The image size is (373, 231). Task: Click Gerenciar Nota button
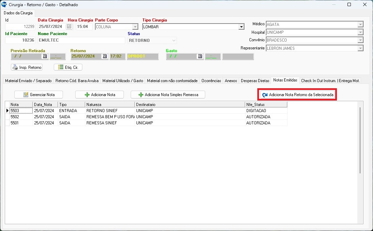pos(39,95)
